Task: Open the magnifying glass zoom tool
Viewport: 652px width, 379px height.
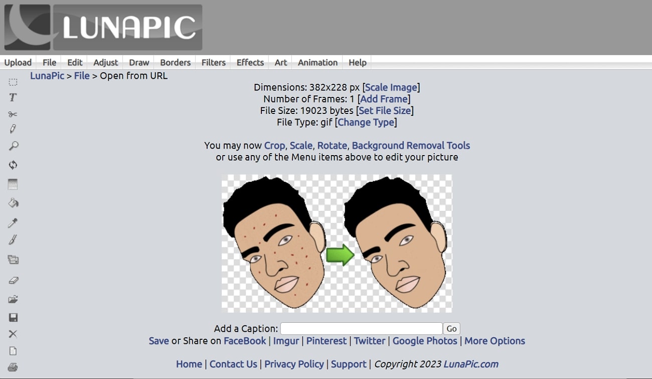Action: coord(13,146)
